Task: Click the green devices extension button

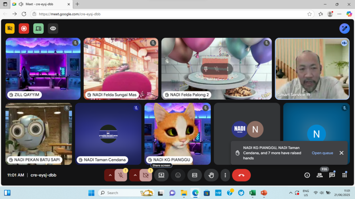Action: (38, 28)
